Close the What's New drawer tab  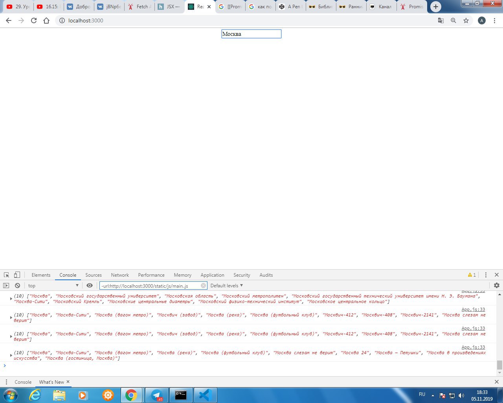point(68,382)
